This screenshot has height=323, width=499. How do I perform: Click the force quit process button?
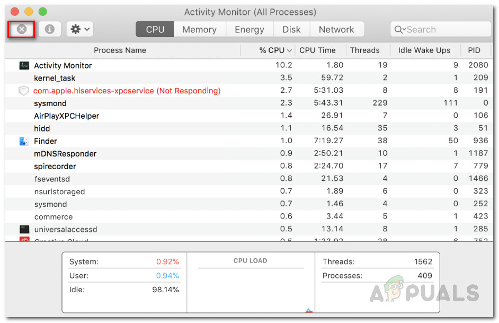click(21, 29)
